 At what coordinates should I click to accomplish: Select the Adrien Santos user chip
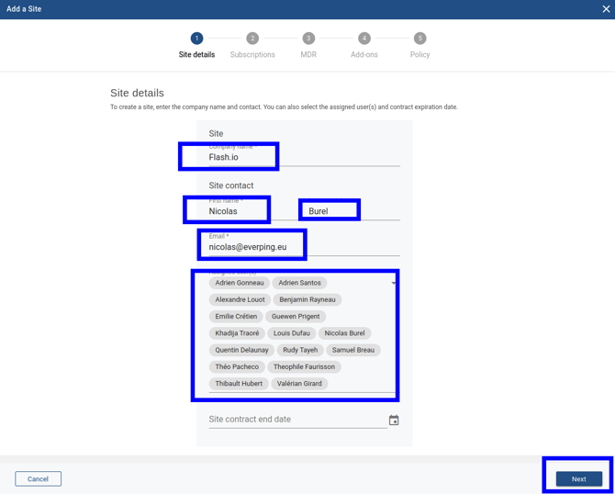click(299, 283)
